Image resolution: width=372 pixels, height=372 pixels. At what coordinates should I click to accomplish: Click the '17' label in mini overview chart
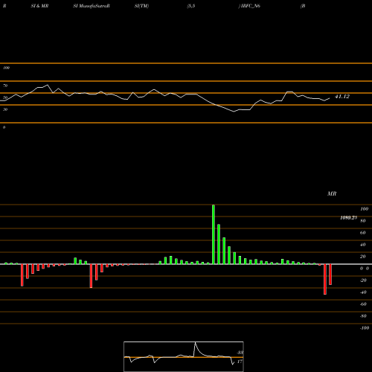[240, 362]
